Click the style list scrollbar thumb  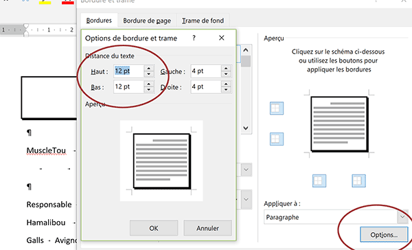(x=246, y=61)
